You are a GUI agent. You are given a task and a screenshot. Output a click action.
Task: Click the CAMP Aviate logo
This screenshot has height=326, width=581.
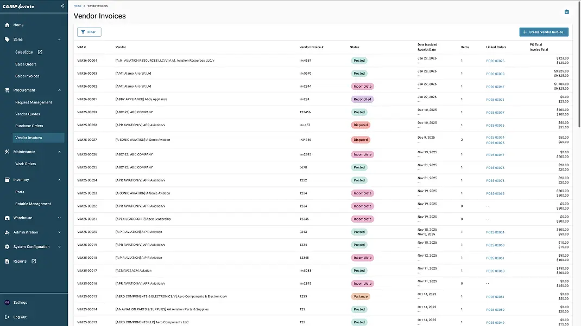pyautogui.click(x=18, y=6)
